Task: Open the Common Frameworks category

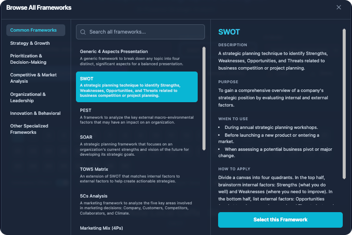Action: 36,30
